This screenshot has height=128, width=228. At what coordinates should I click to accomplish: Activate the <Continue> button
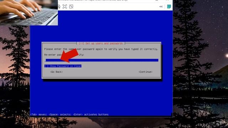click(x=145, y=72)
